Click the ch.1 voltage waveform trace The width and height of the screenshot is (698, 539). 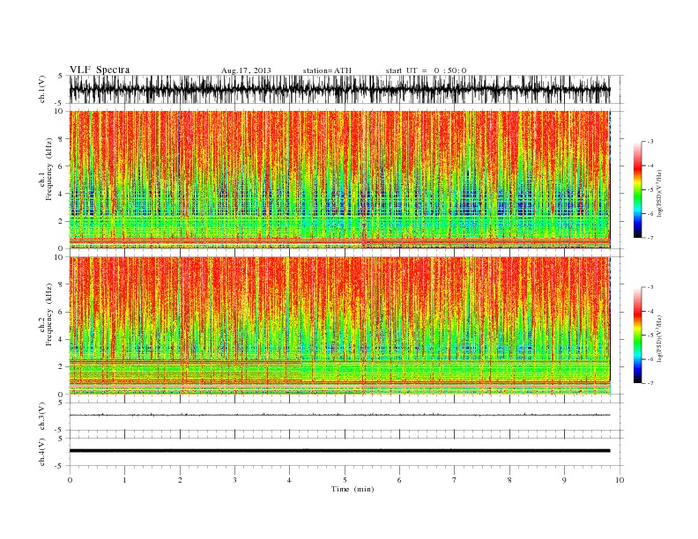click(x=339, y=89)
